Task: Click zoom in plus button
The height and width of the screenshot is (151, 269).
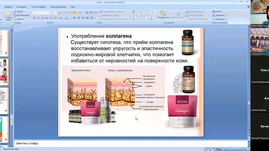Action: point(244,149)
